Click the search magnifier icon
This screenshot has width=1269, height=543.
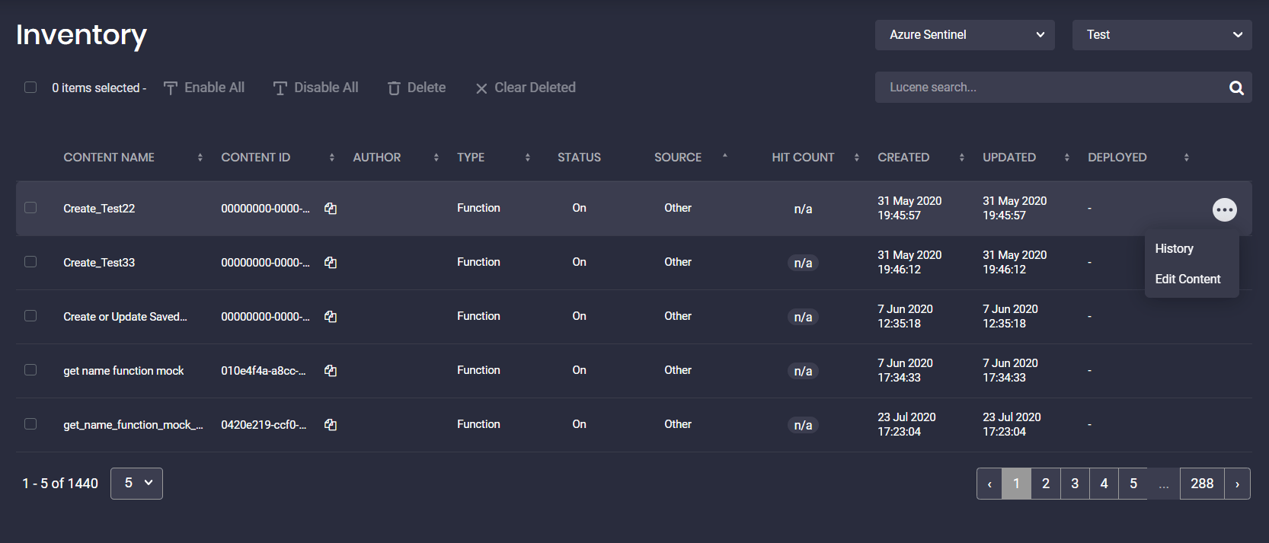(x=1236, y=88)
